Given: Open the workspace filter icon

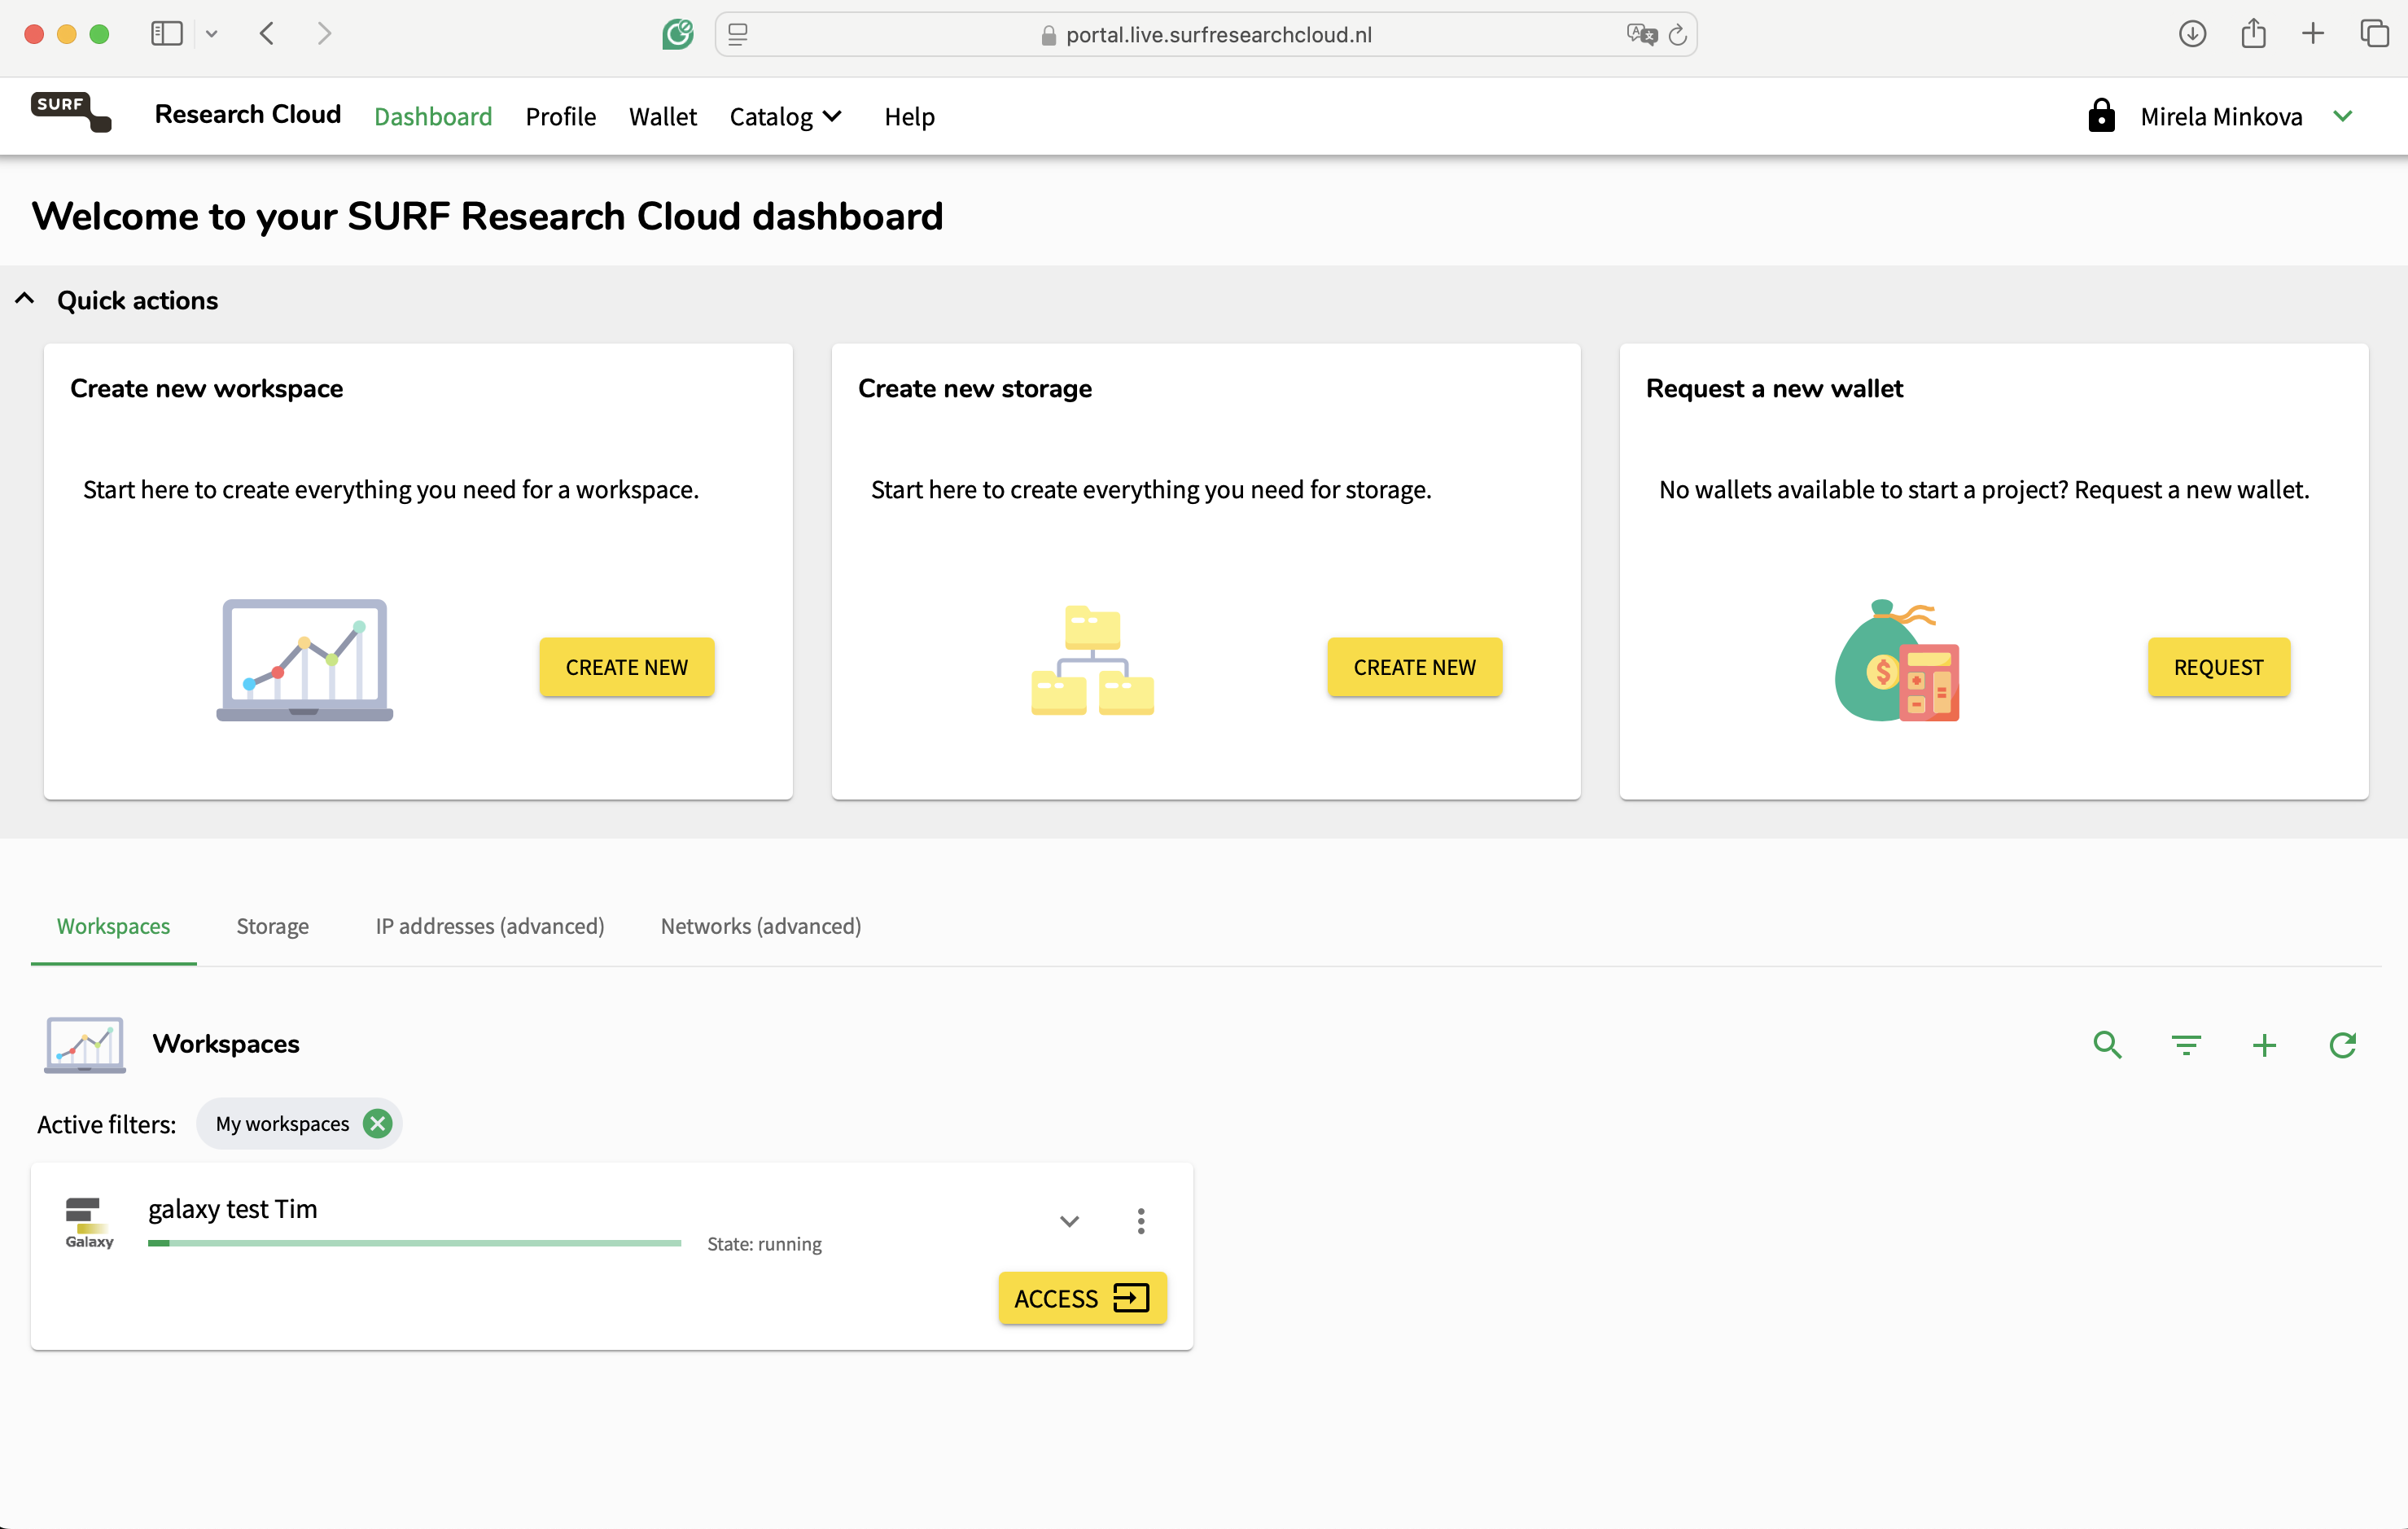Looking at the screenshot, I should [x=2186, y=1045].
